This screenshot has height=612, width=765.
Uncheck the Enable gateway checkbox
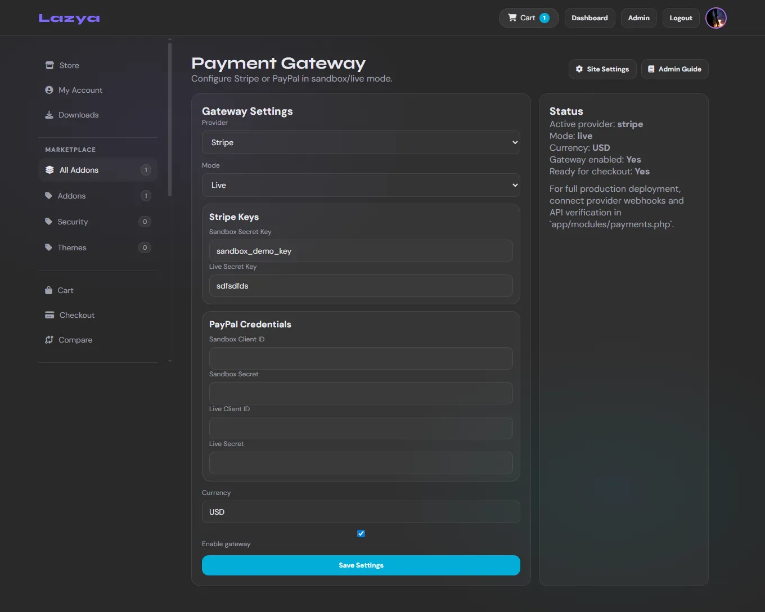(361, 533)
